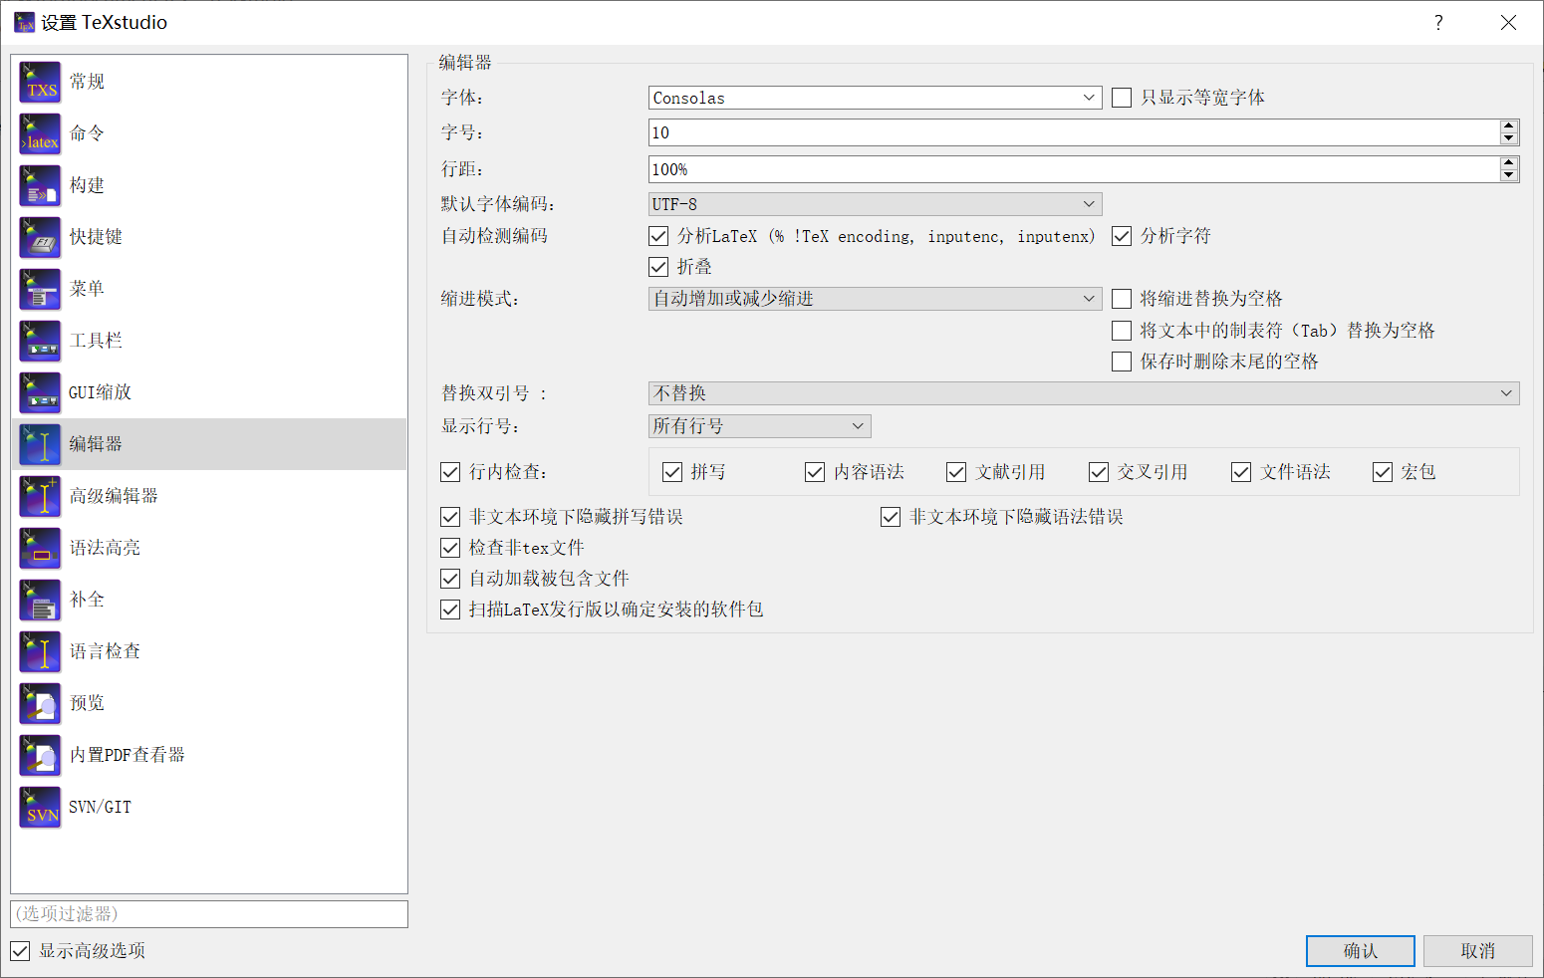Expand the 显示行号 所有行号 dropdown
1544x978 pixels.
point(759,426)
